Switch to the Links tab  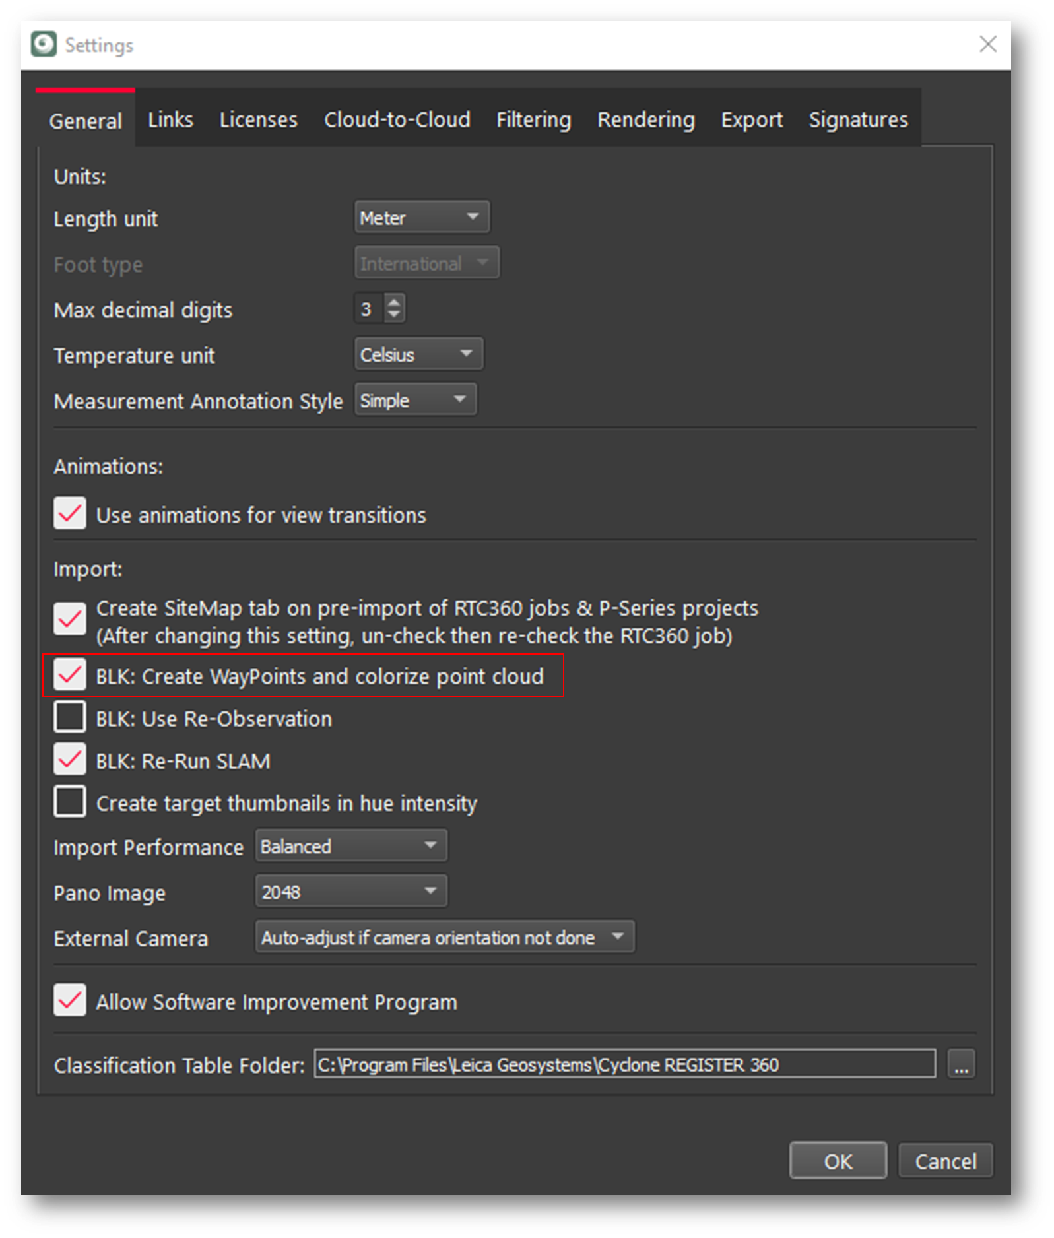tap(170, 119)
